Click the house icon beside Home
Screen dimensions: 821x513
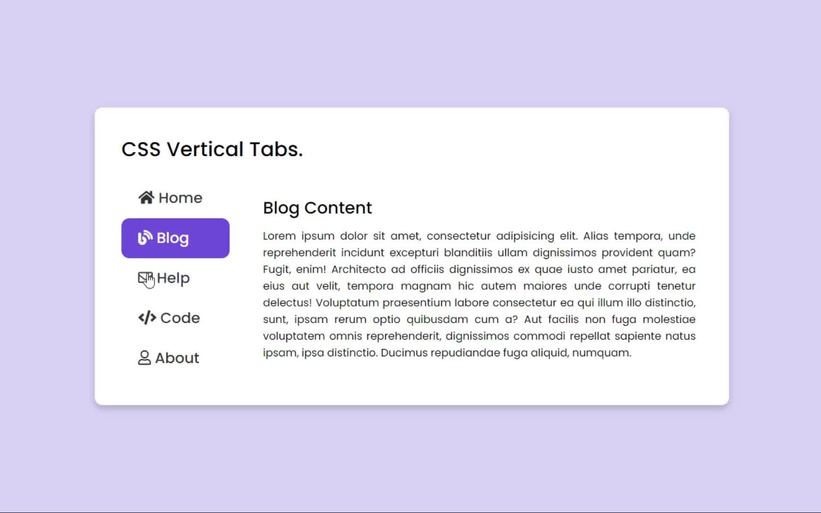(146, 197)
